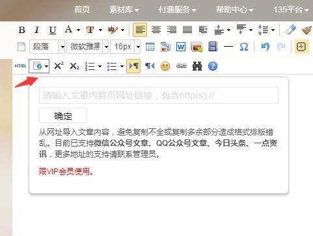Apply highlight background color icon
Screen dimensions: 313x236
(113, 30)
